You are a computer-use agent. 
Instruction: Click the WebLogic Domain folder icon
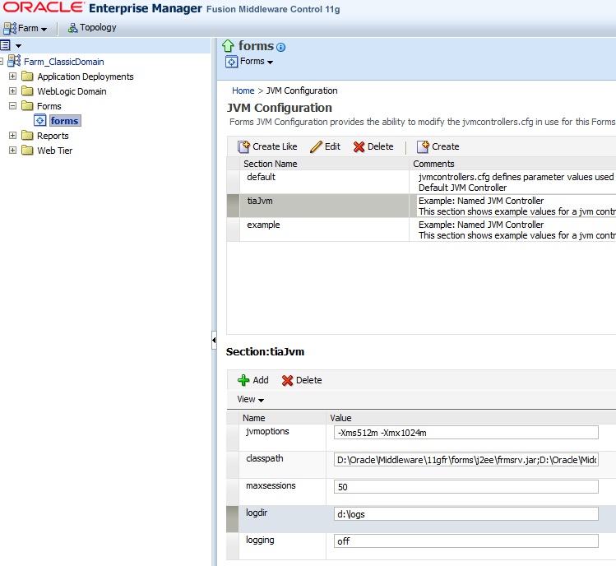27,90
